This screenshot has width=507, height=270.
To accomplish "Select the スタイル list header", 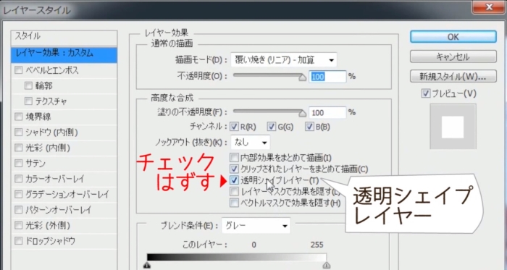I will pos(64,36).
